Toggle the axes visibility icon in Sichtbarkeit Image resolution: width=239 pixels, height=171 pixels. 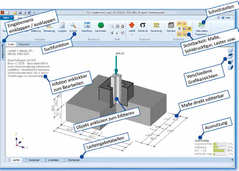tap(184, 34)
